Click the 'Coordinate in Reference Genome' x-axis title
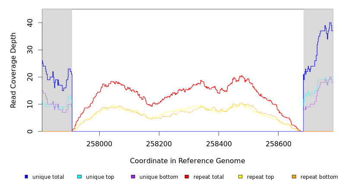This screenshot has height=187, width=342. point(187,161)
